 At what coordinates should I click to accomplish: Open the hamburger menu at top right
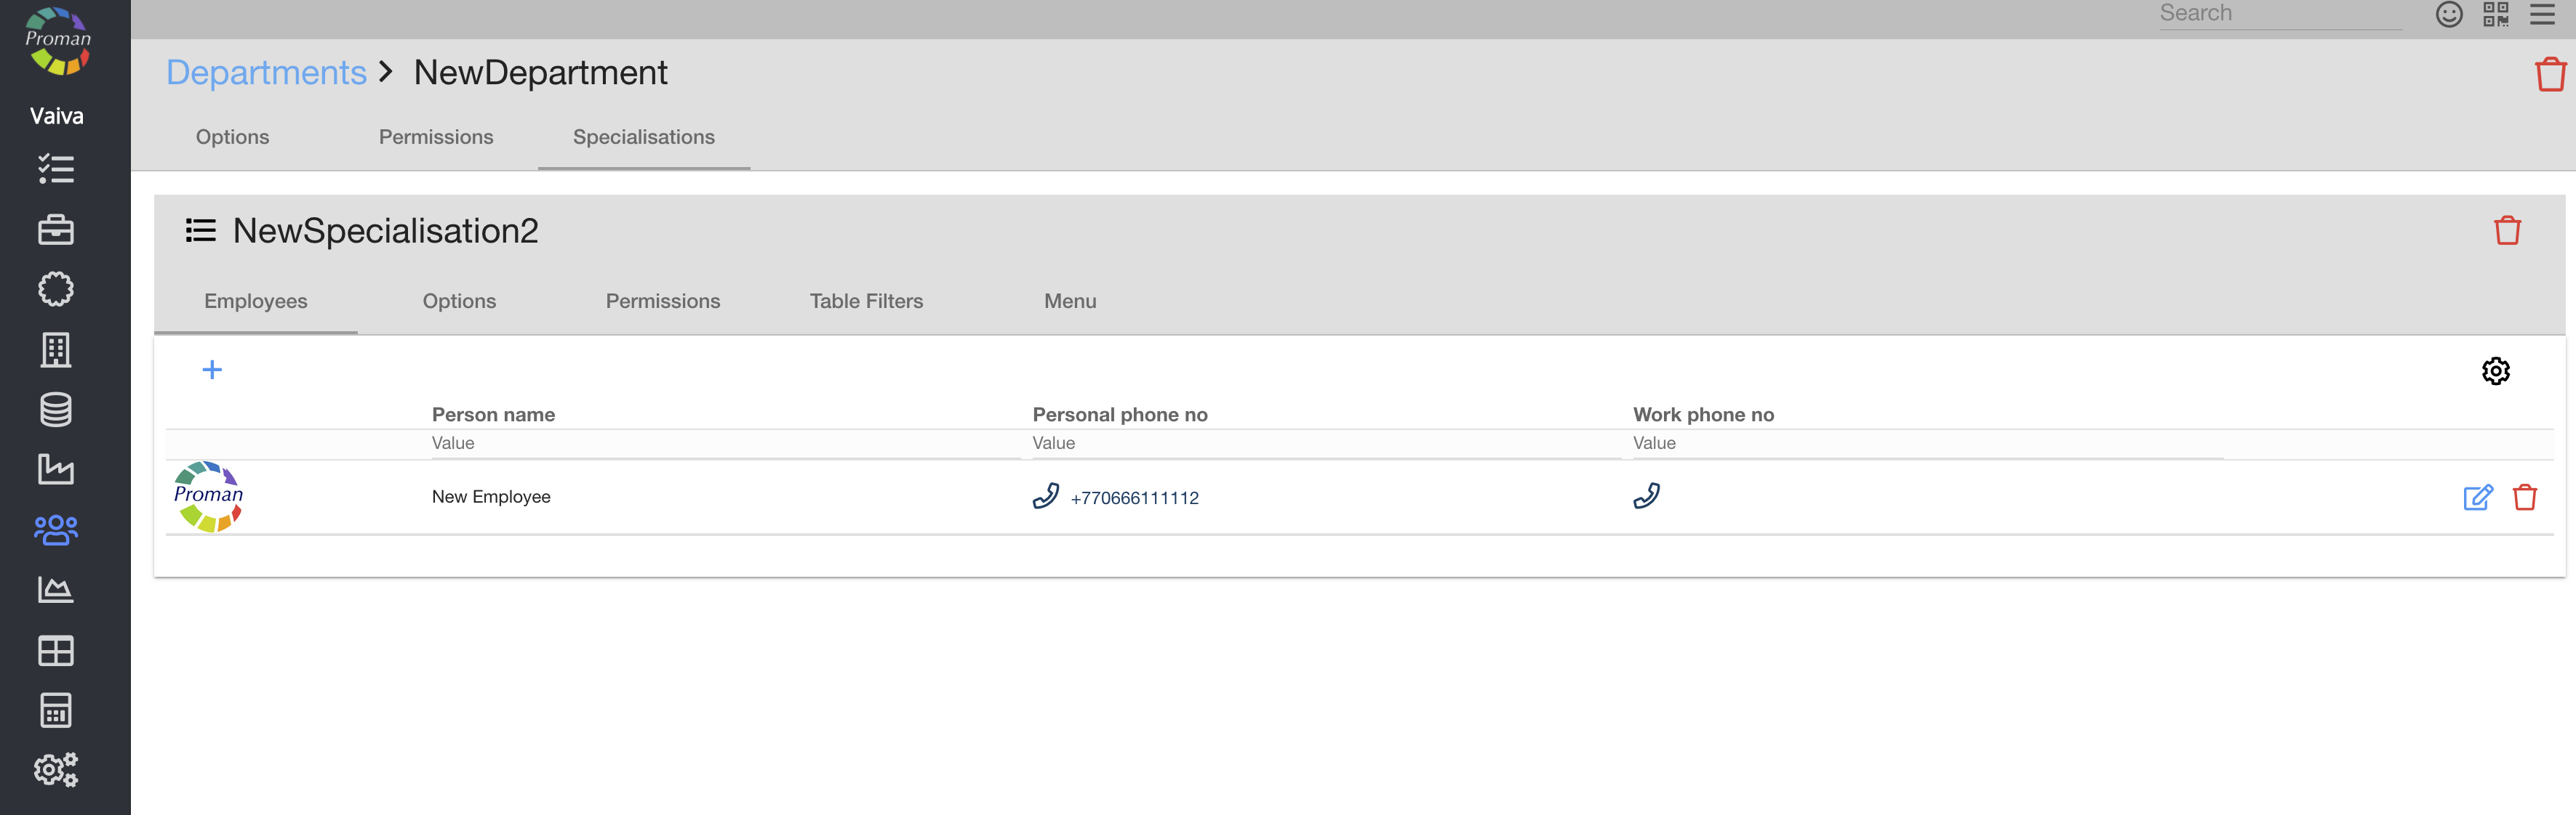coord(2542,14)
